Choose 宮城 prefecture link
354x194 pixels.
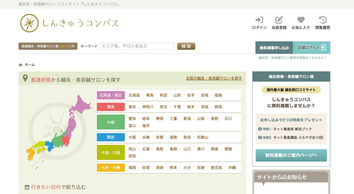click(x=205, y=95)
